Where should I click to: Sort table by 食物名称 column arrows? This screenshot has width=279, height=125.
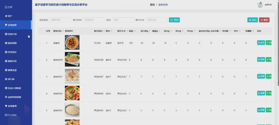click(x=63, y=31)
